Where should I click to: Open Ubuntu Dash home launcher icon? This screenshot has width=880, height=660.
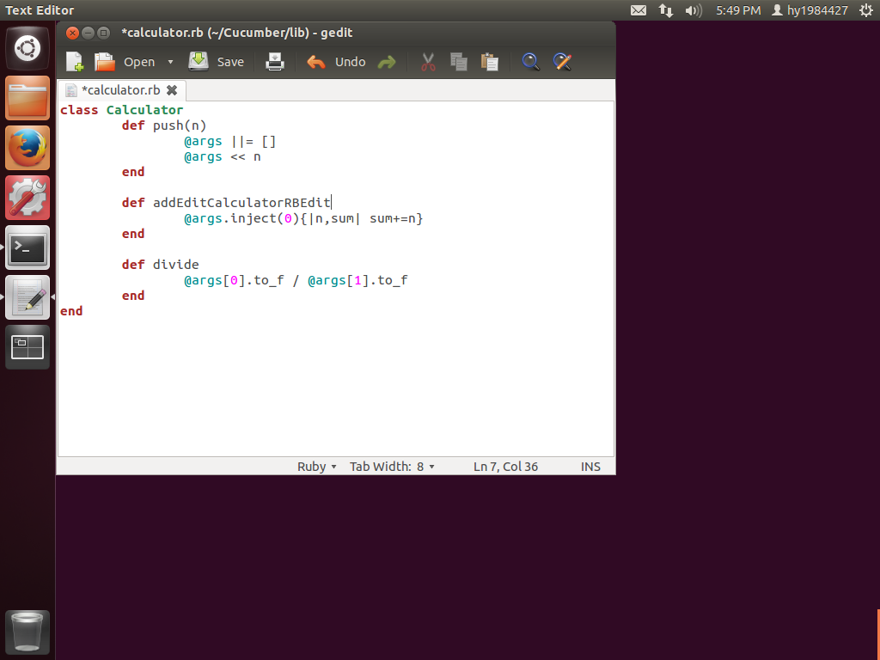[x=27, y=48]
